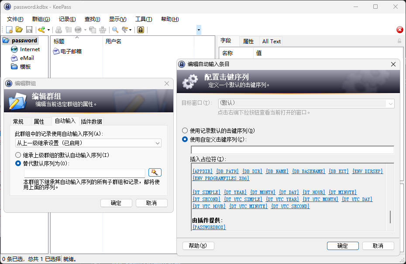Click the wand icon beside override sequence field
The width and height of the screenshot is (406, 264).
click(155, 172)
